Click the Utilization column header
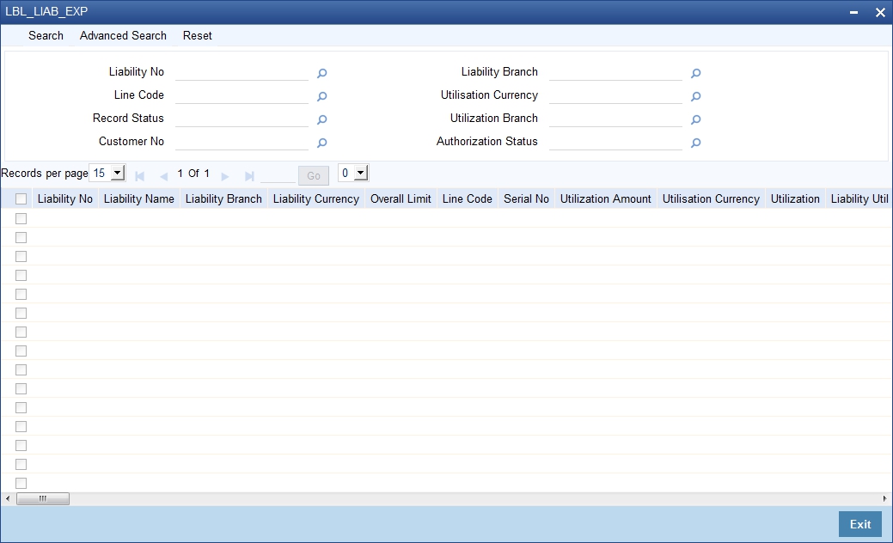 point(795,198)
